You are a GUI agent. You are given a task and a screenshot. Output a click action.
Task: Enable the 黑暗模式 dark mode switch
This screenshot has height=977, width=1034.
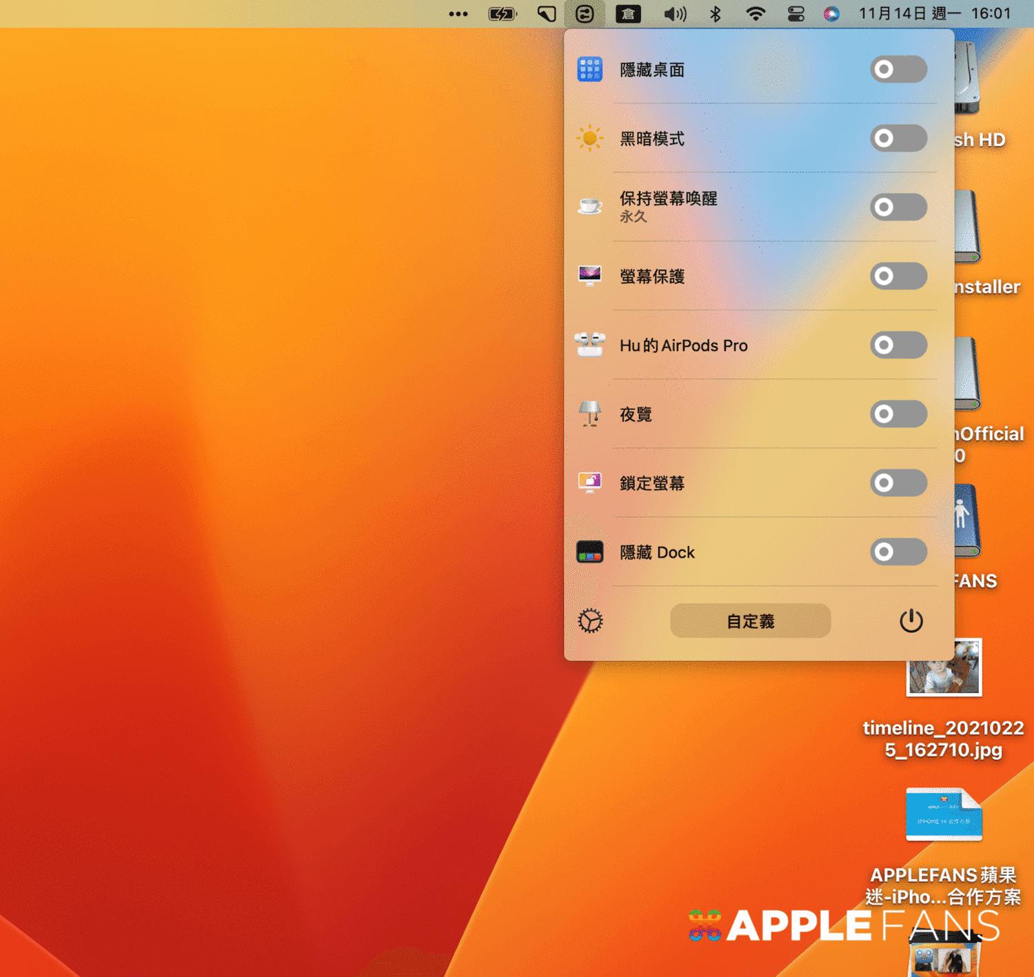tap(898, 138)
